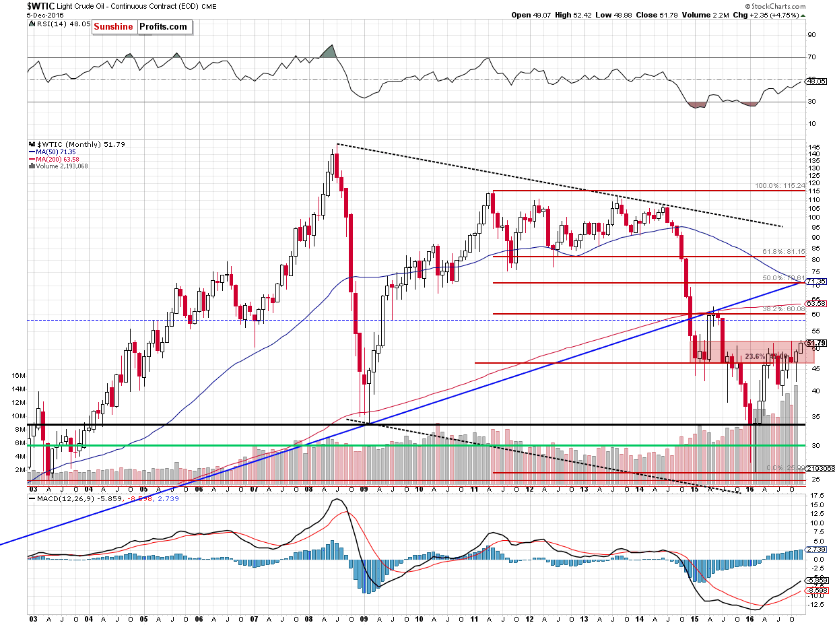Click the 'MA(50) 71.35' legend text
The width and height of the screenshot is (835, 625).
[56, 152]
